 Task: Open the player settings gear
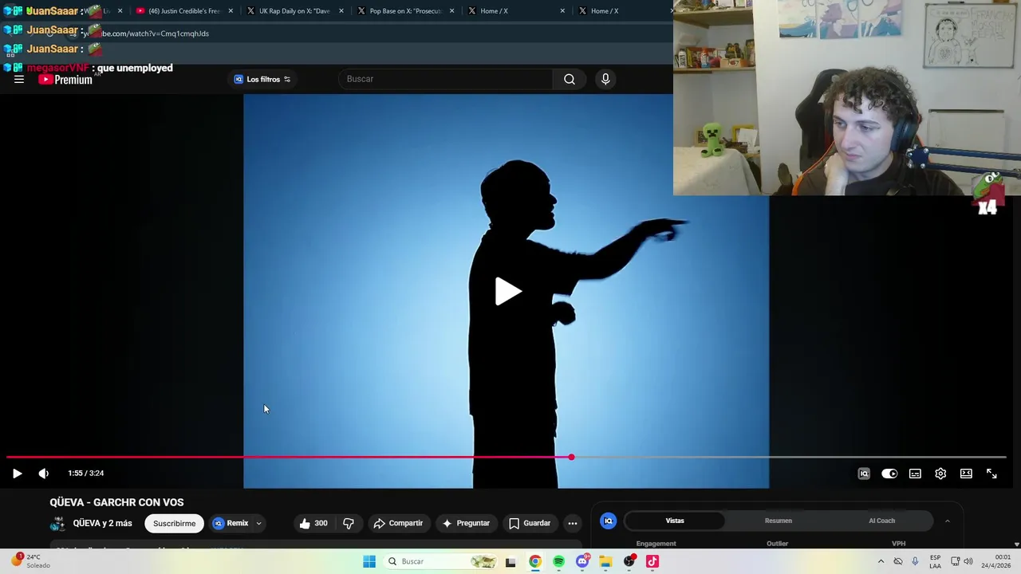(940, 474)
